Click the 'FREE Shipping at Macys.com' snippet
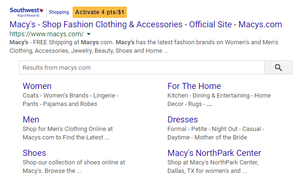This screenshot has width=307, height=195. [x=74, y=42]
